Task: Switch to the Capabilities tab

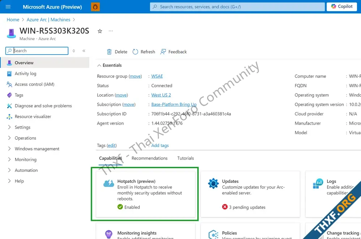Action: pyautogui.click(x=111, y=158)
